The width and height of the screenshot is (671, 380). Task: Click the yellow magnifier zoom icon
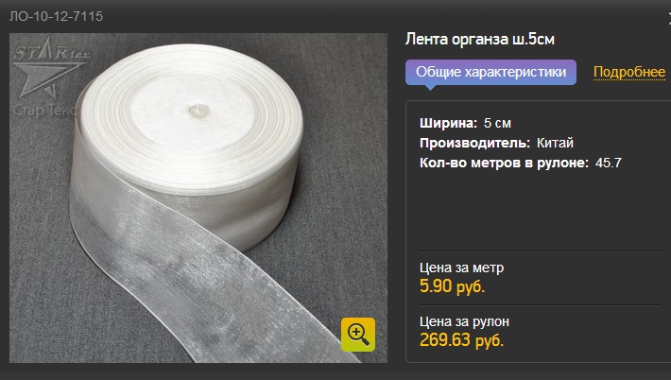tap(358, 335)
